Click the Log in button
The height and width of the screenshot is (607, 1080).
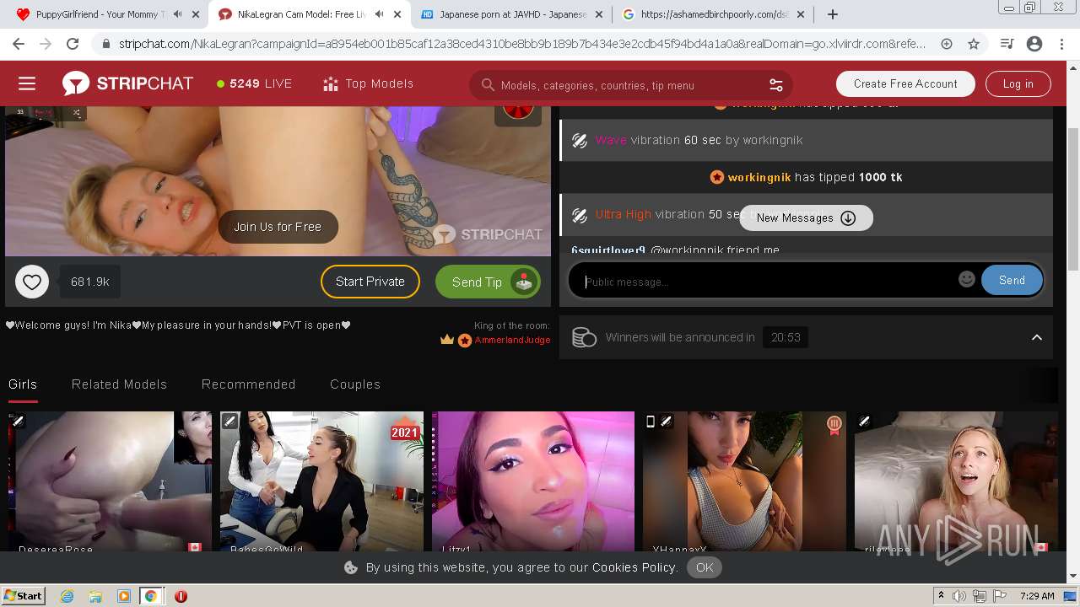[1018, 83]
